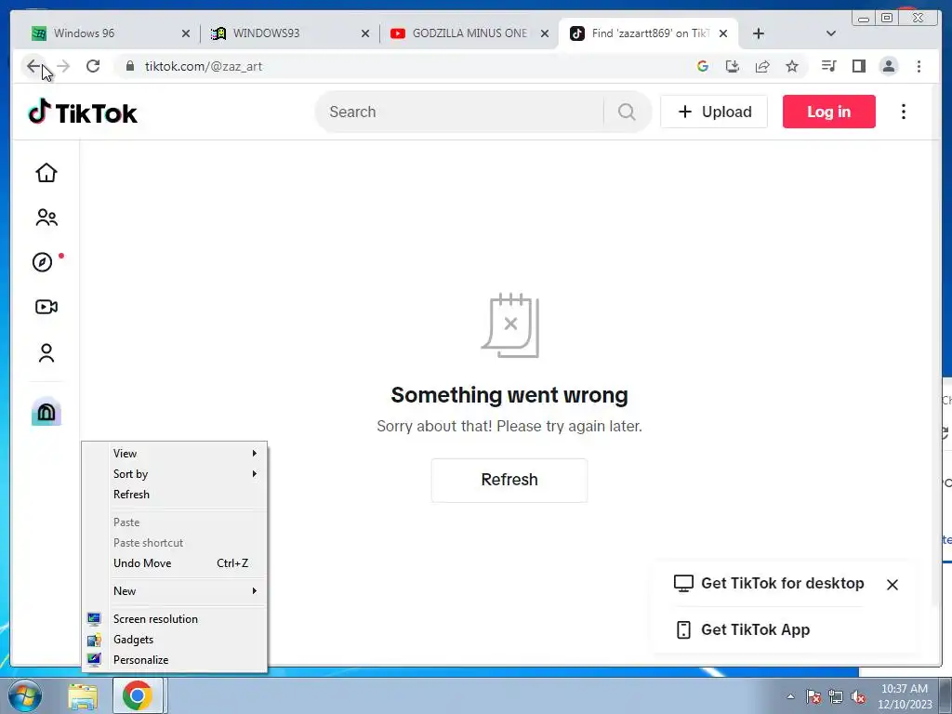Open the LIVE video camera icon

click(46, 307)
